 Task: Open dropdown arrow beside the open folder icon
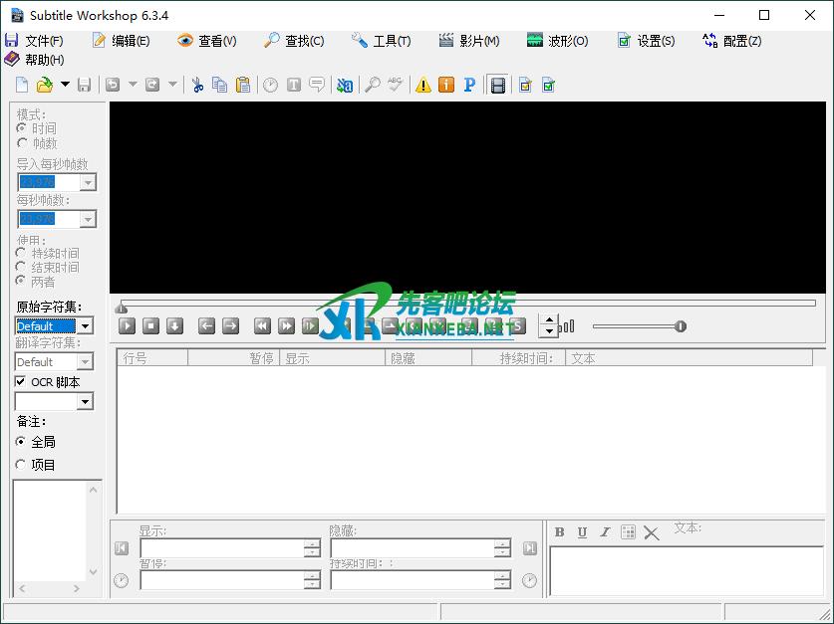click(x=65, y=86)
